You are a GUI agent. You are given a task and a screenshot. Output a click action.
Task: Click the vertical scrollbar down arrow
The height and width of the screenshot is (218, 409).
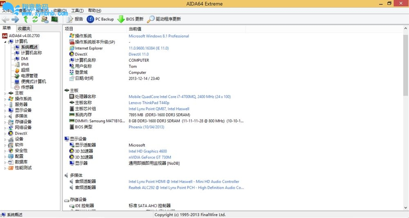click(x=406, y=208)
